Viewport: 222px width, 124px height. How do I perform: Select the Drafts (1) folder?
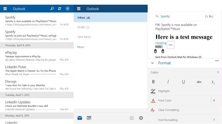[83, 27]
